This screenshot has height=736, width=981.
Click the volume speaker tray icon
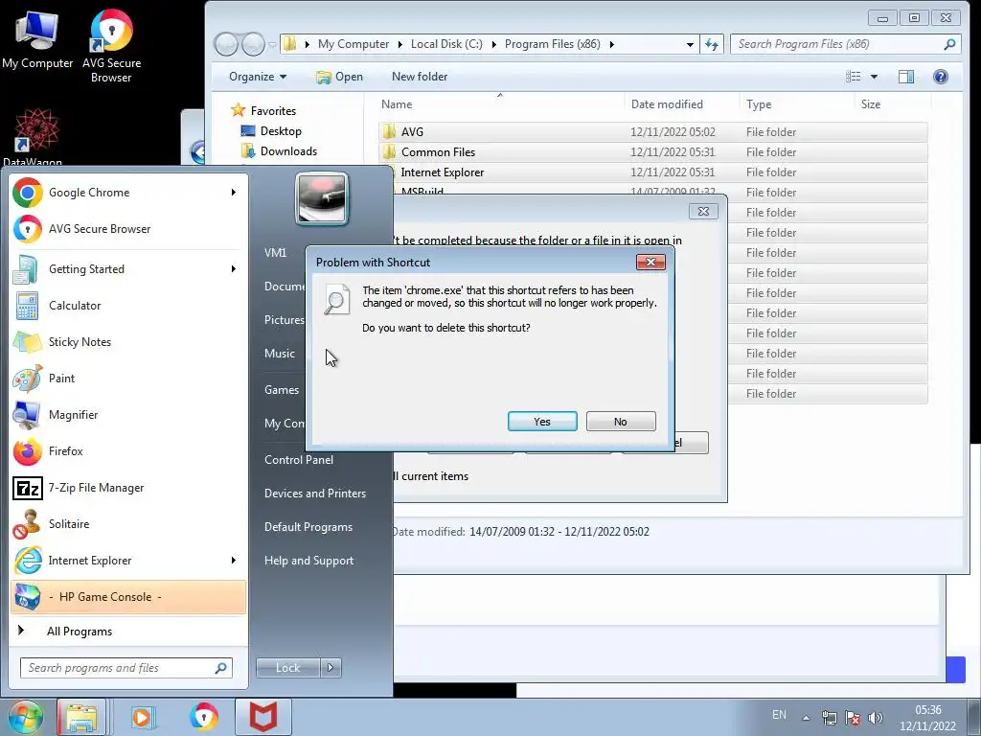pos(876,718)
